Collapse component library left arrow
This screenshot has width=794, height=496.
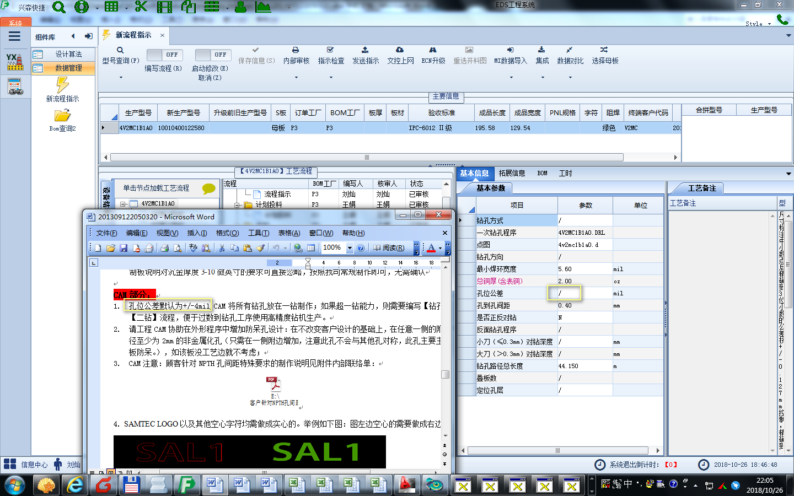click(x=73, y=36)
